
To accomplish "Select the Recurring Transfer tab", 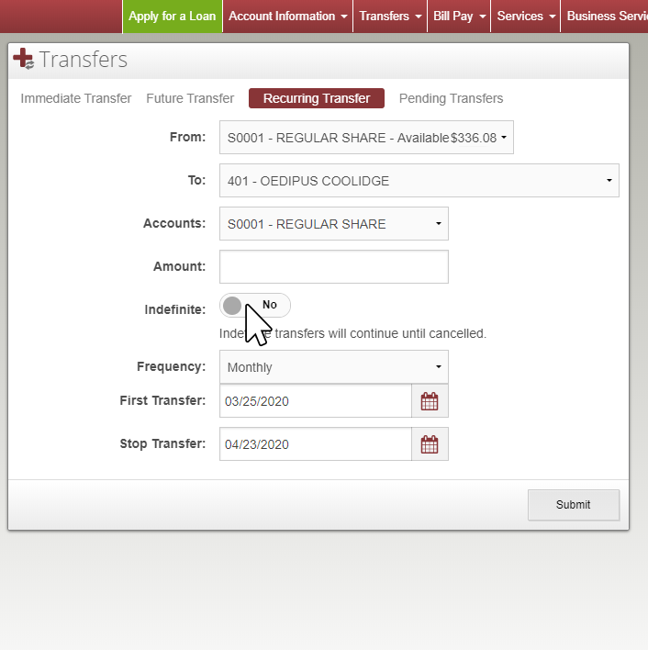I will (317, 98).
